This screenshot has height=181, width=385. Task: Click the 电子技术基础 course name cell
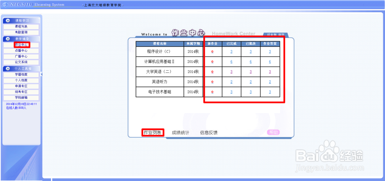click(160, 92)
